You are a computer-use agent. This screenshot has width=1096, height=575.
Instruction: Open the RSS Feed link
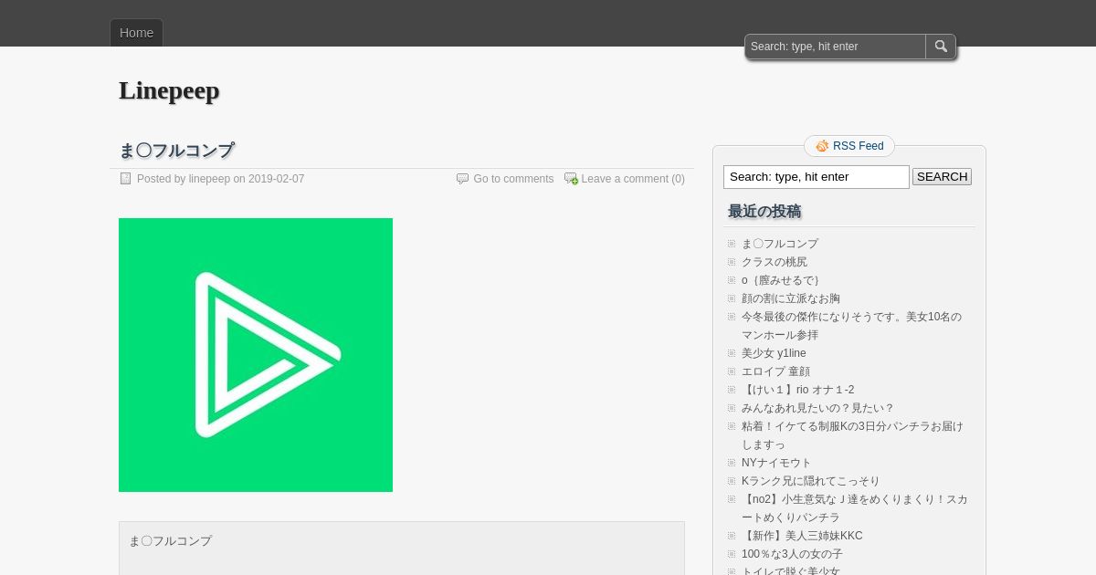(x=859, y=146)
